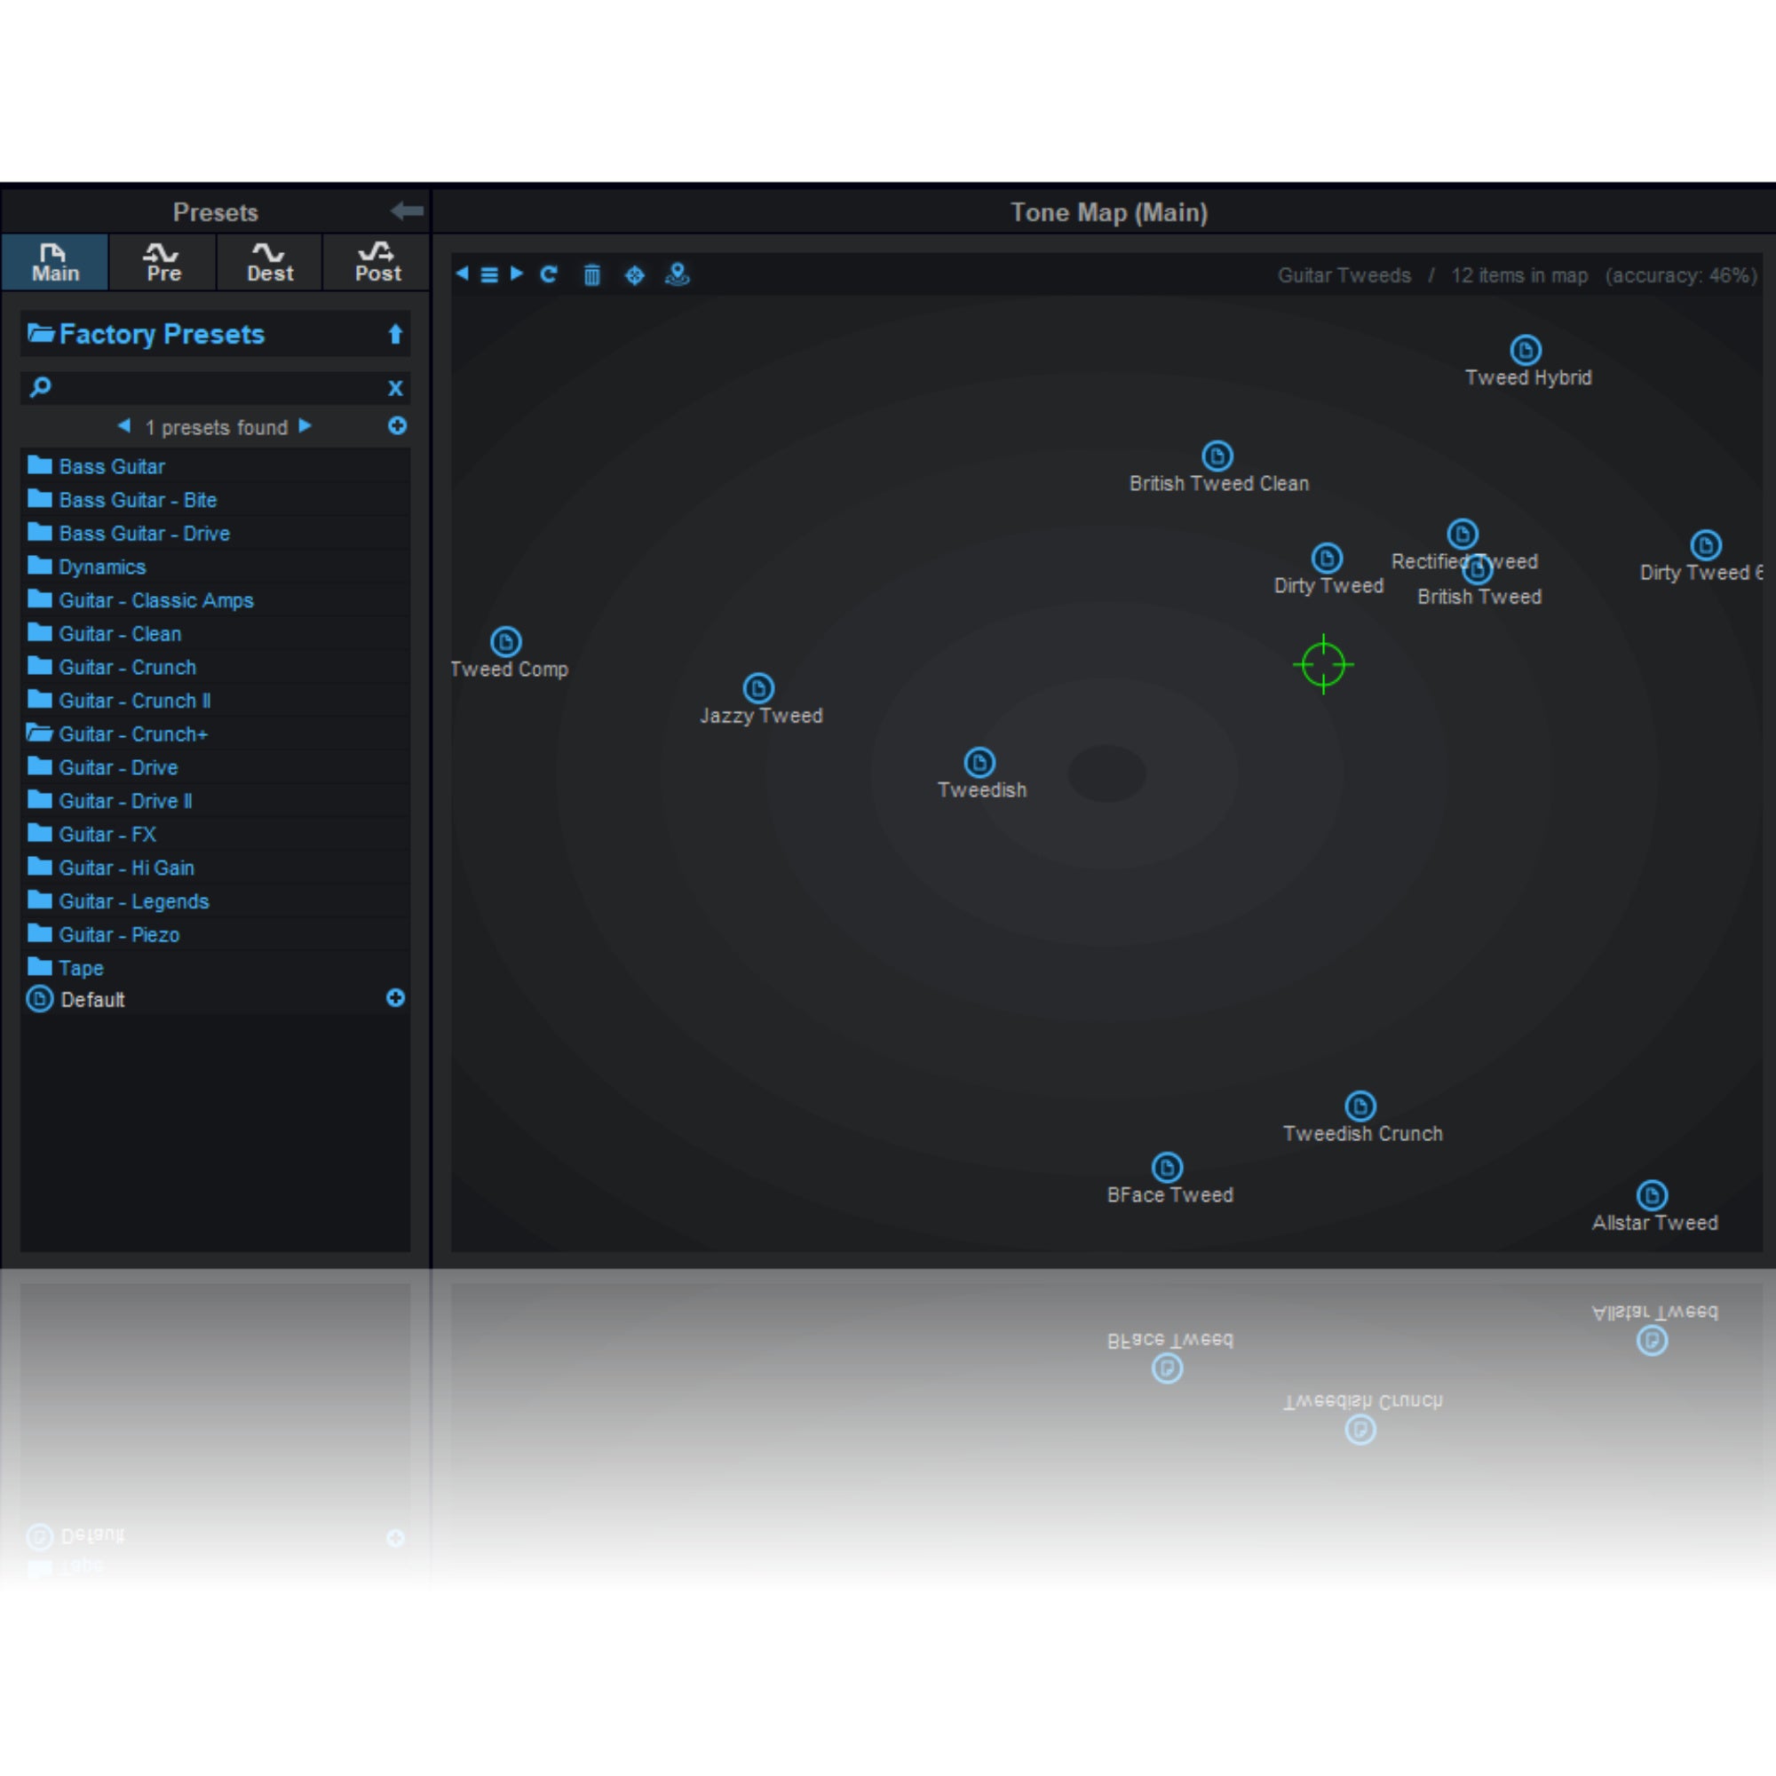Select the British Tweed Clean node

(x=1217, y=456)
